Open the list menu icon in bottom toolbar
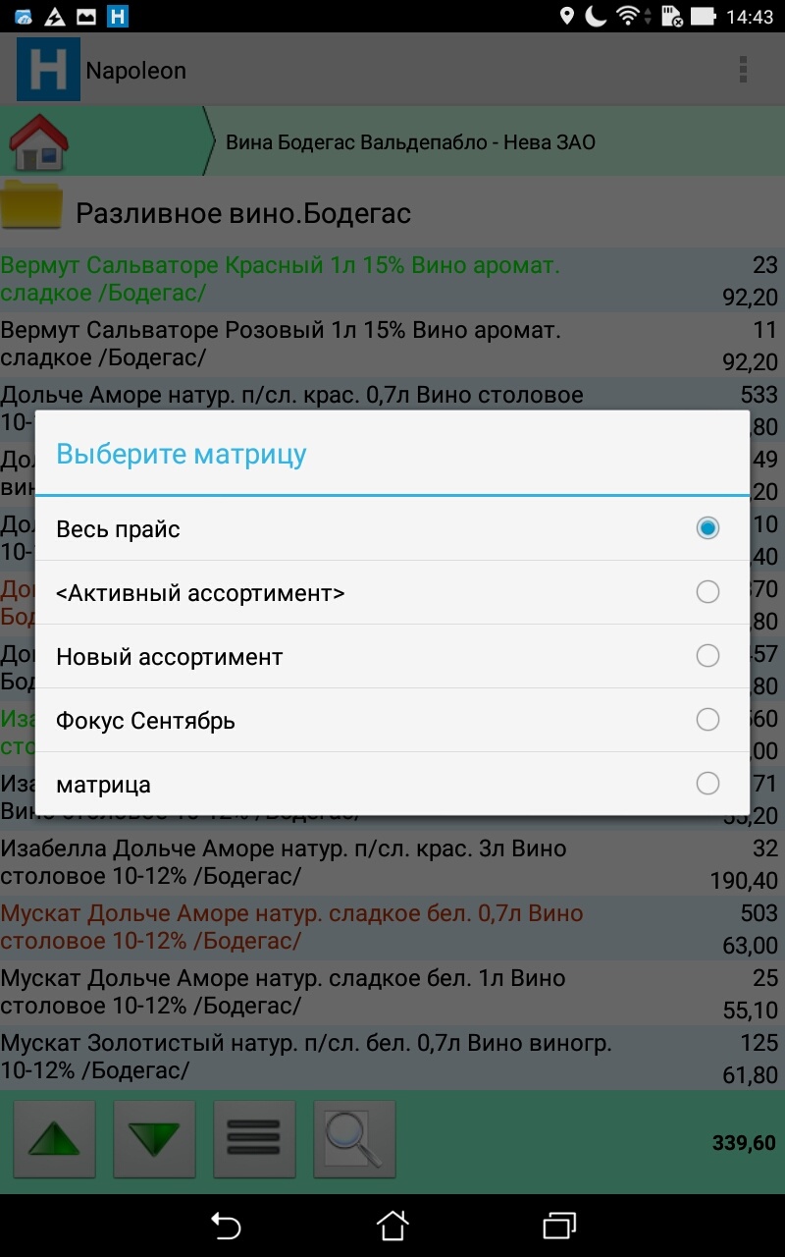 pyautogui.click(x=254, y=1139)
